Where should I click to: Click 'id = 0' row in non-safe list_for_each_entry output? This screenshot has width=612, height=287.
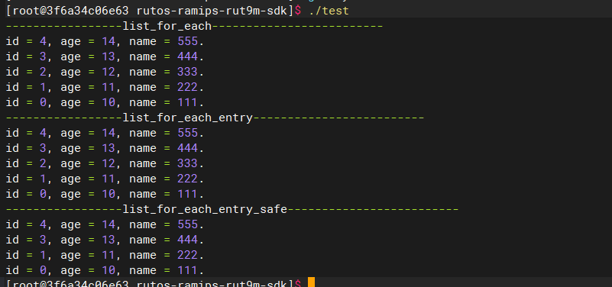(105, 194)
